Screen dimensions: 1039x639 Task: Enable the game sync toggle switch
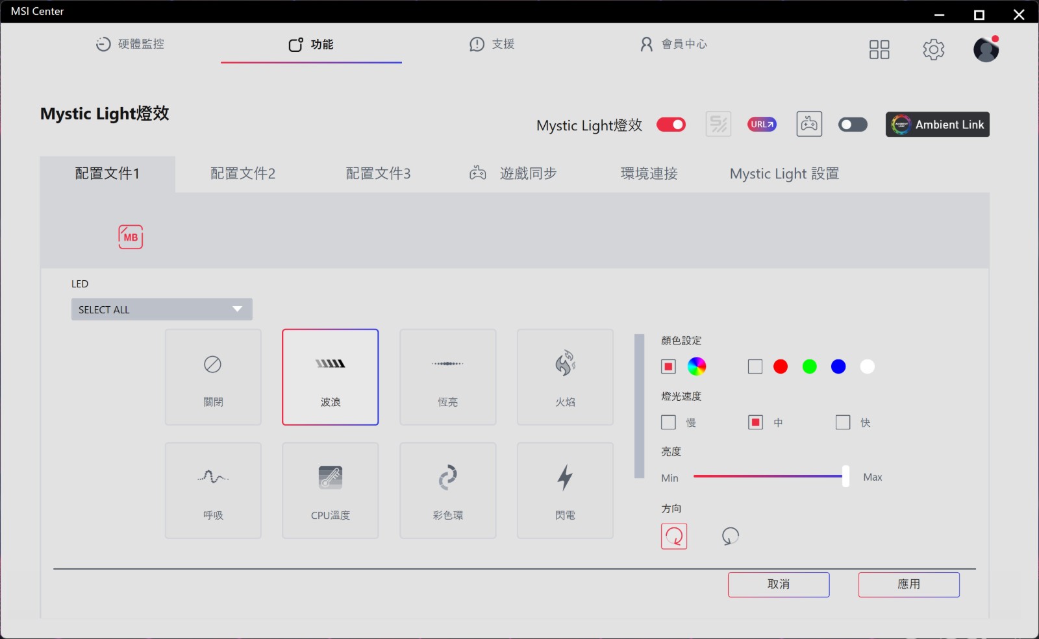click(x=853, y=125)
